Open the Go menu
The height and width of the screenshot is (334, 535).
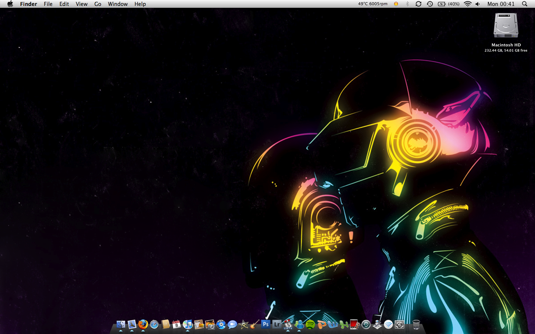98,4
